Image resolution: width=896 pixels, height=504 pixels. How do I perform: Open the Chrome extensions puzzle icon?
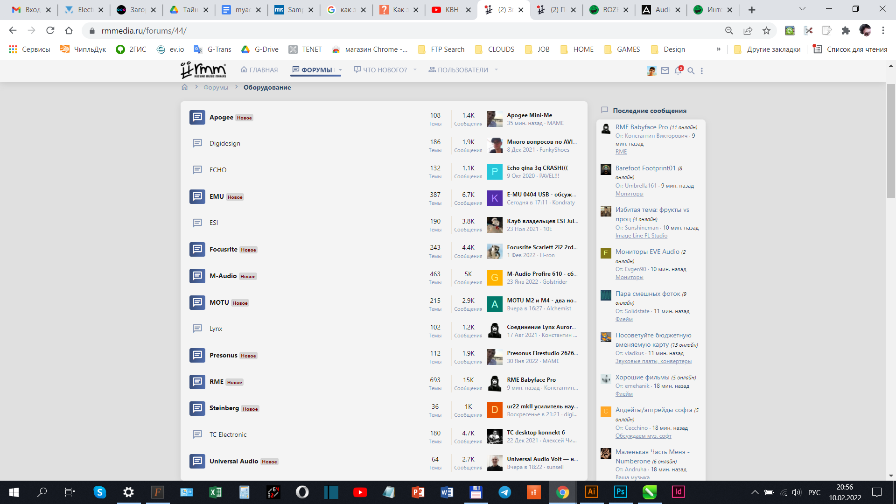(x=846, y=31)
